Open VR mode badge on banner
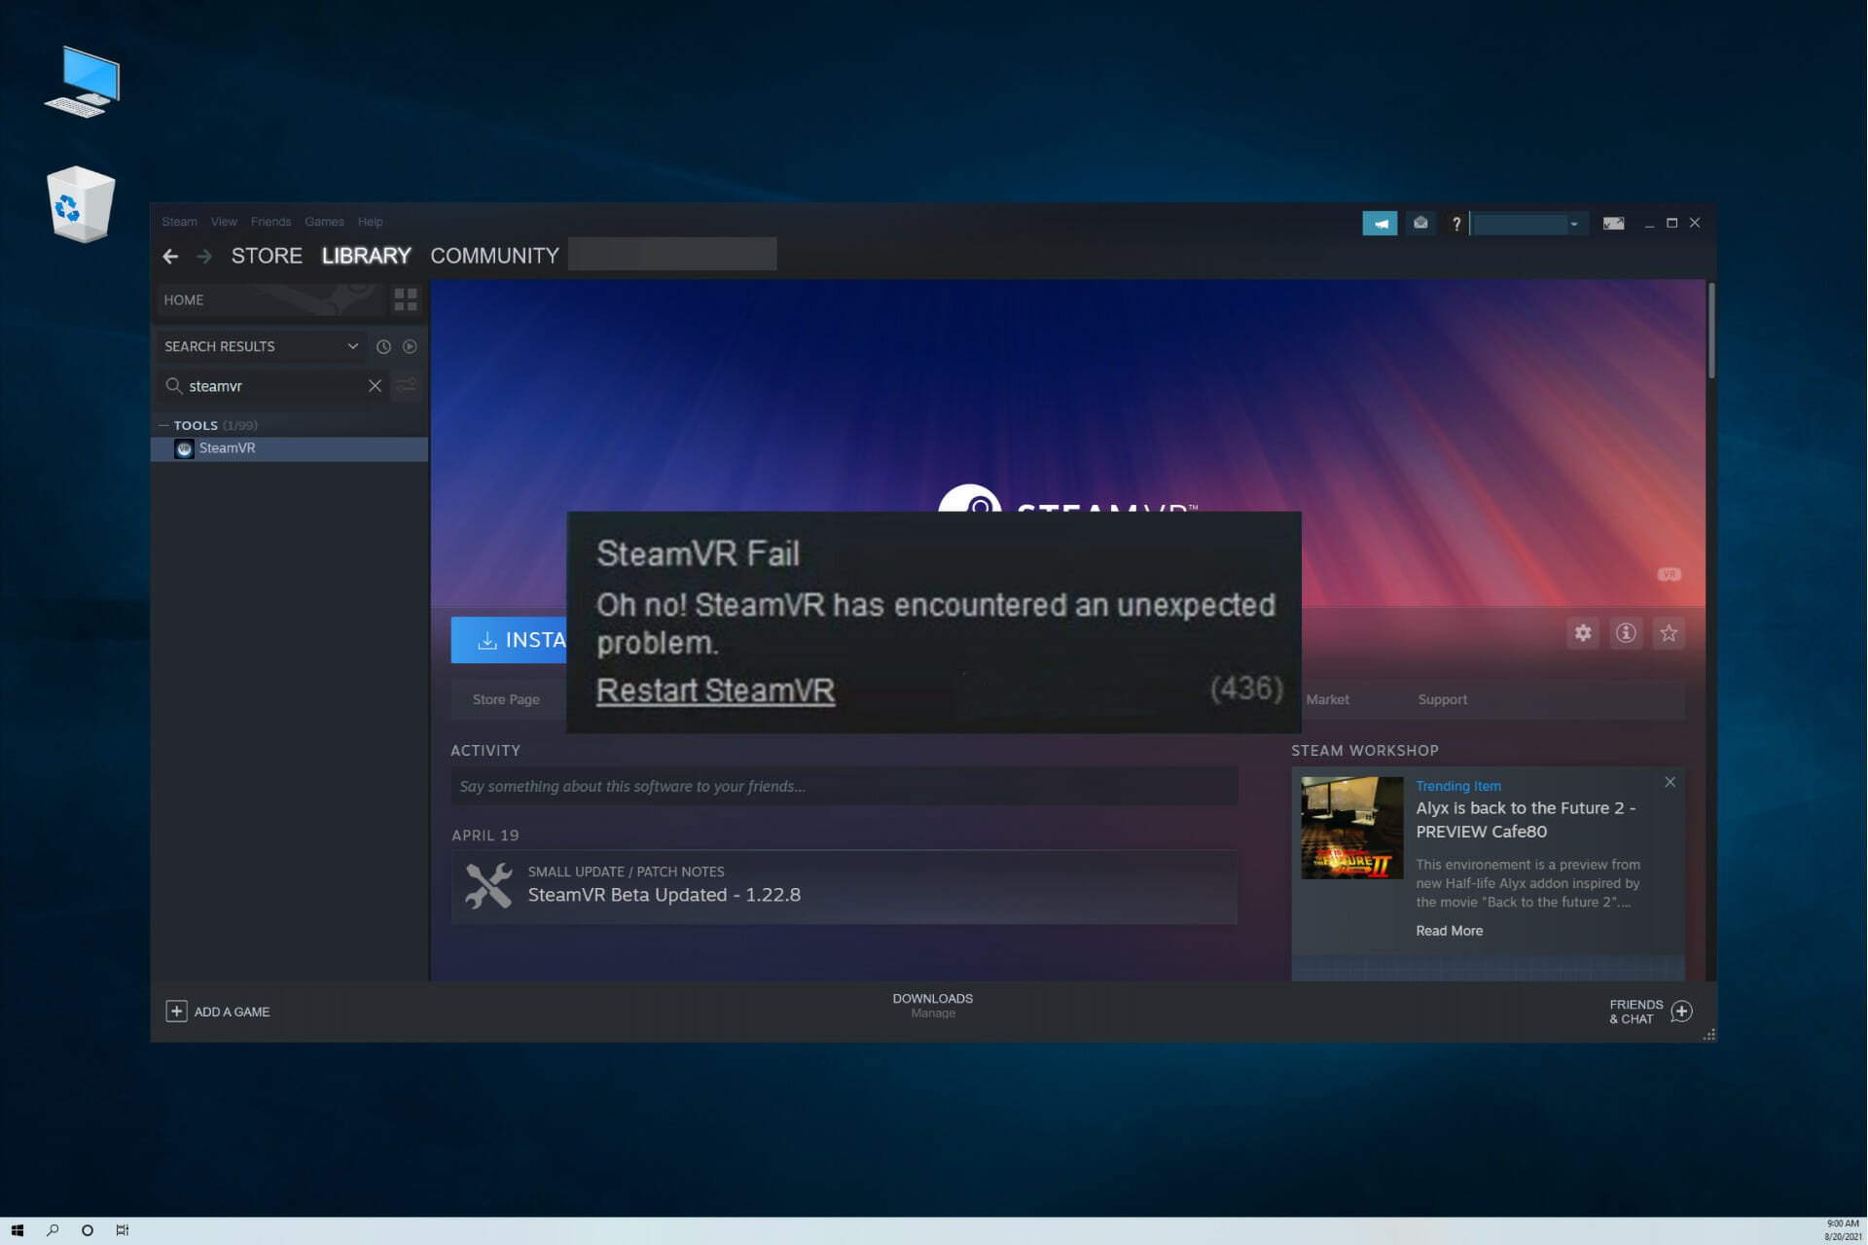The height and width of the screenshot is (1245, 1868). (x=1669, y=575)
